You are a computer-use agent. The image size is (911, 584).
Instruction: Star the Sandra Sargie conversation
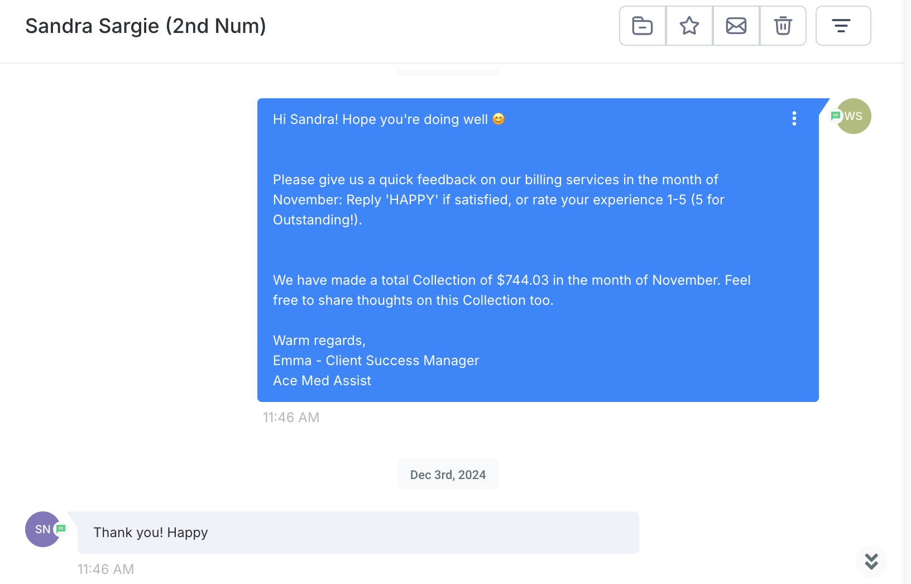pos(689,26)
